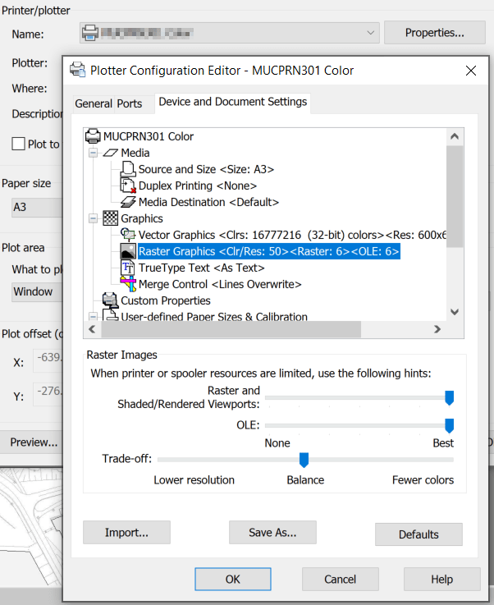Click the Raster and Shaded/Rendered Viewports slider handle
494x605 pixels.
[449, 398]
